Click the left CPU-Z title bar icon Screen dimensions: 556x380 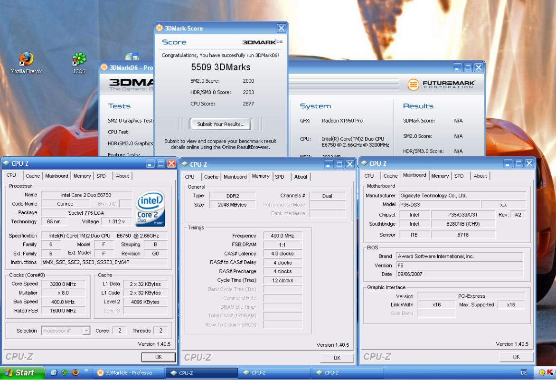pos(6,163)
